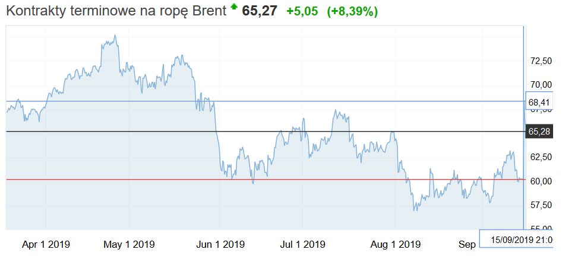This screenshot has height=262, width=562.
Task: Click the chart title Kontrakty terminowe na ropę Brent
Action: pyautogui.click(x=116, y=11)
